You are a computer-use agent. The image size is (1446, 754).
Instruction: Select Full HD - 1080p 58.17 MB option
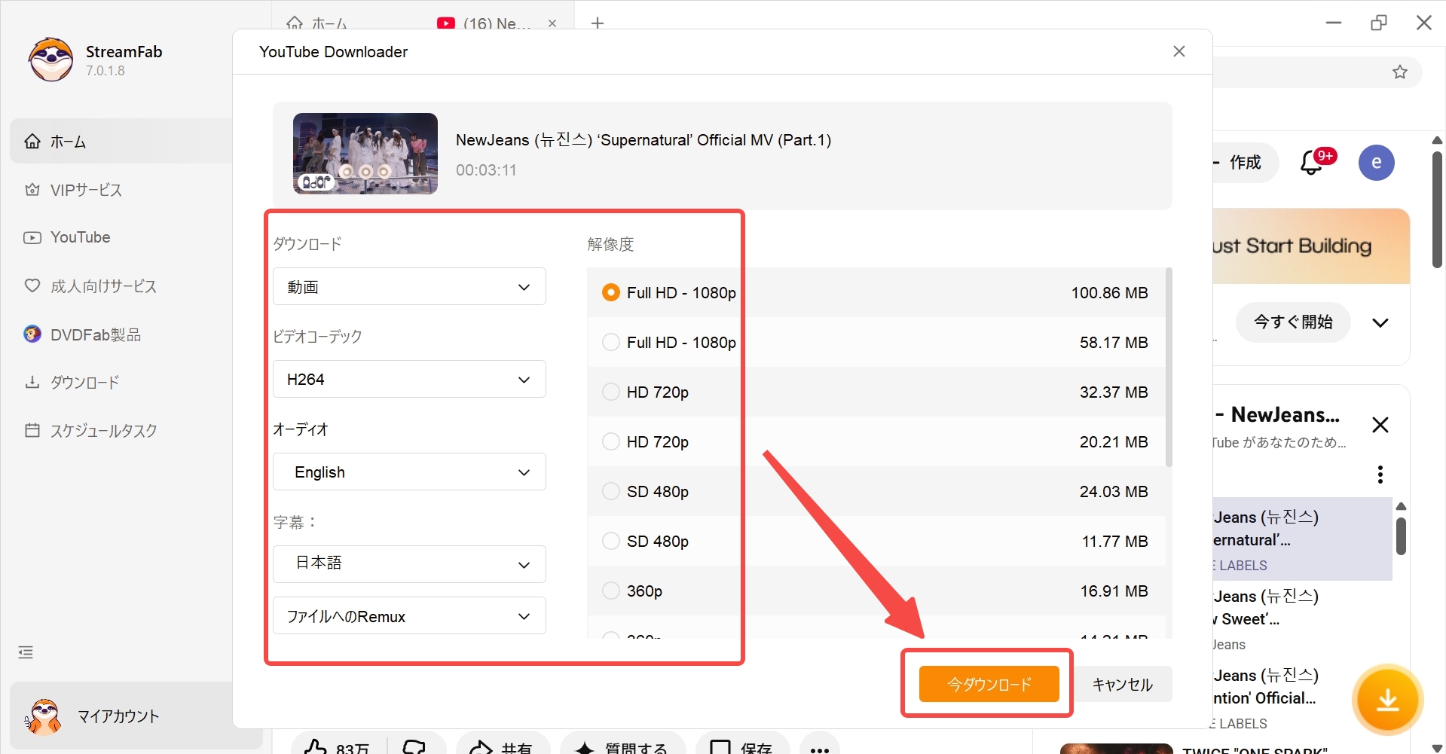(x=876, y=342)
